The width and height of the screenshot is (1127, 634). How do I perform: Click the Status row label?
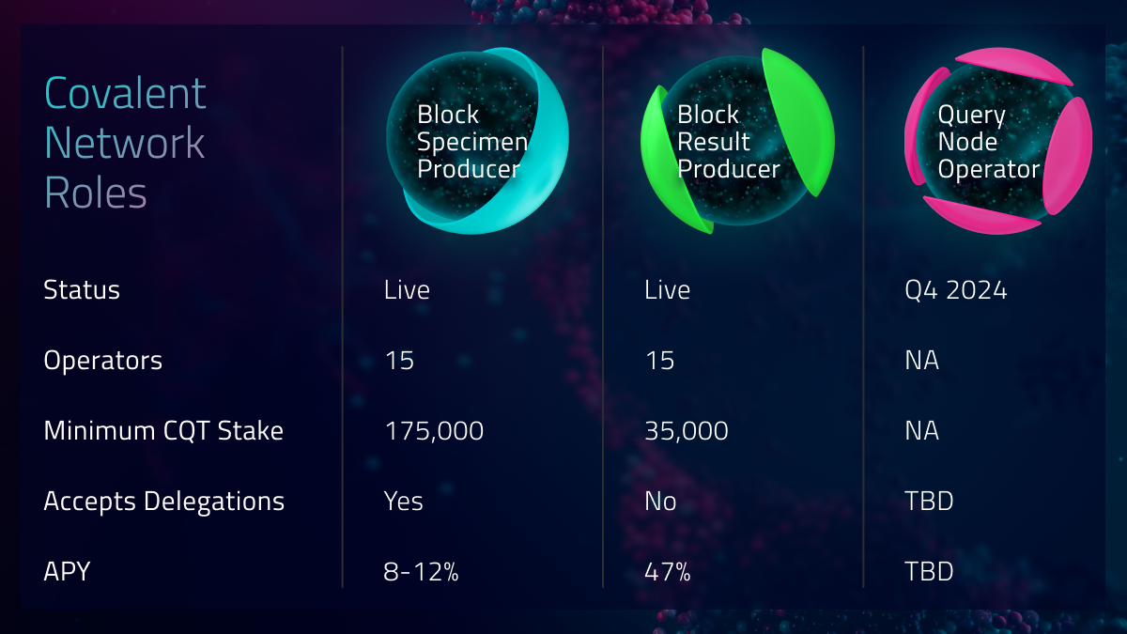click(82, 290)
